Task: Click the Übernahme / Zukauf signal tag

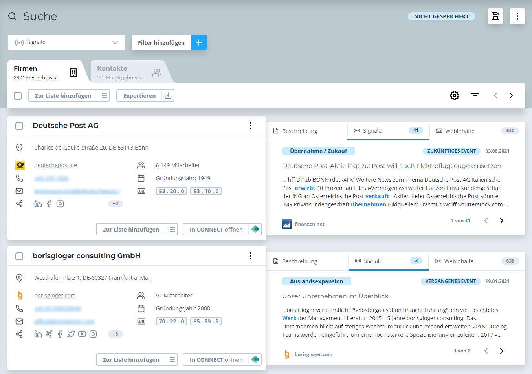Action: pos(318,151)
